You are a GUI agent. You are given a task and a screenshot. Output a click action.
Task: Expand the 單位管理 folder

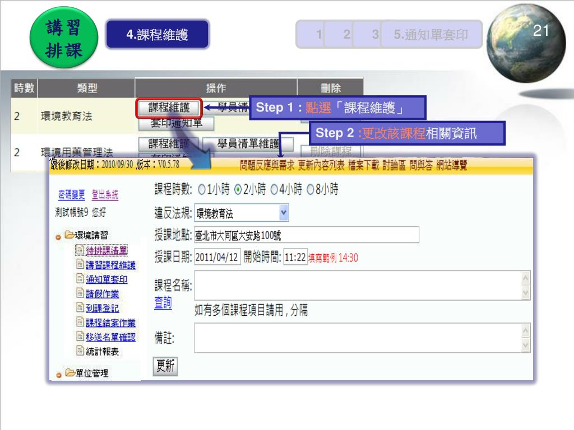coord(58,375)
